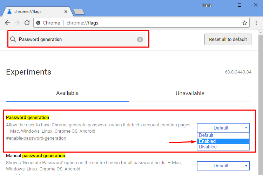Click the flask icon on the flags tab
This screenshot has height=175, width=263.
[x=9, y=12]
